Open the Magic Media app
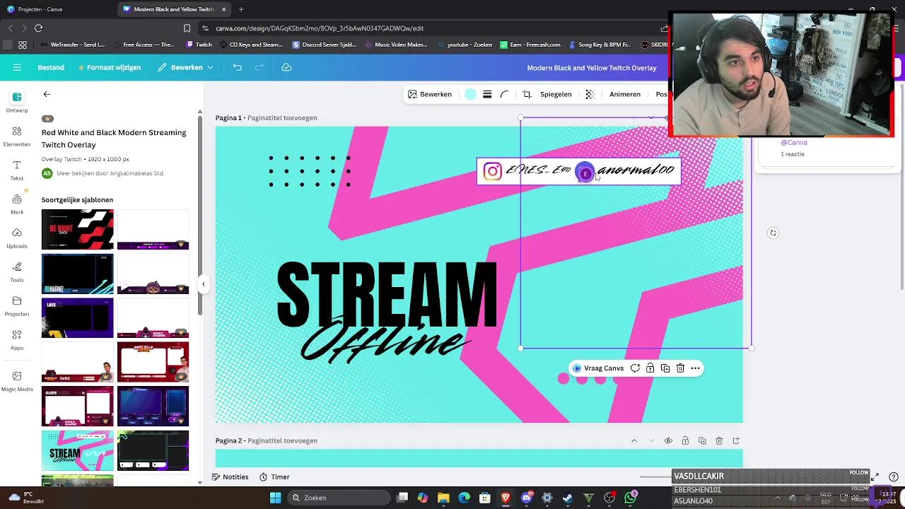The image size is (905, 509). (17, 380)
